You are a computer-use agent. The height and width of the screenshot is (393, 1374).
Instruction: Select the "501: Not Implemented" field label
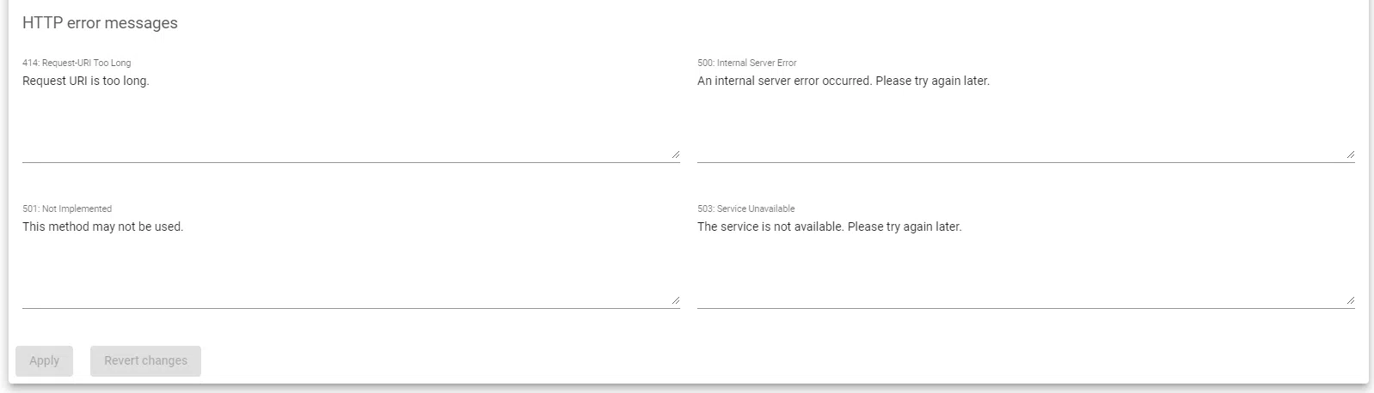pos(67,209)
